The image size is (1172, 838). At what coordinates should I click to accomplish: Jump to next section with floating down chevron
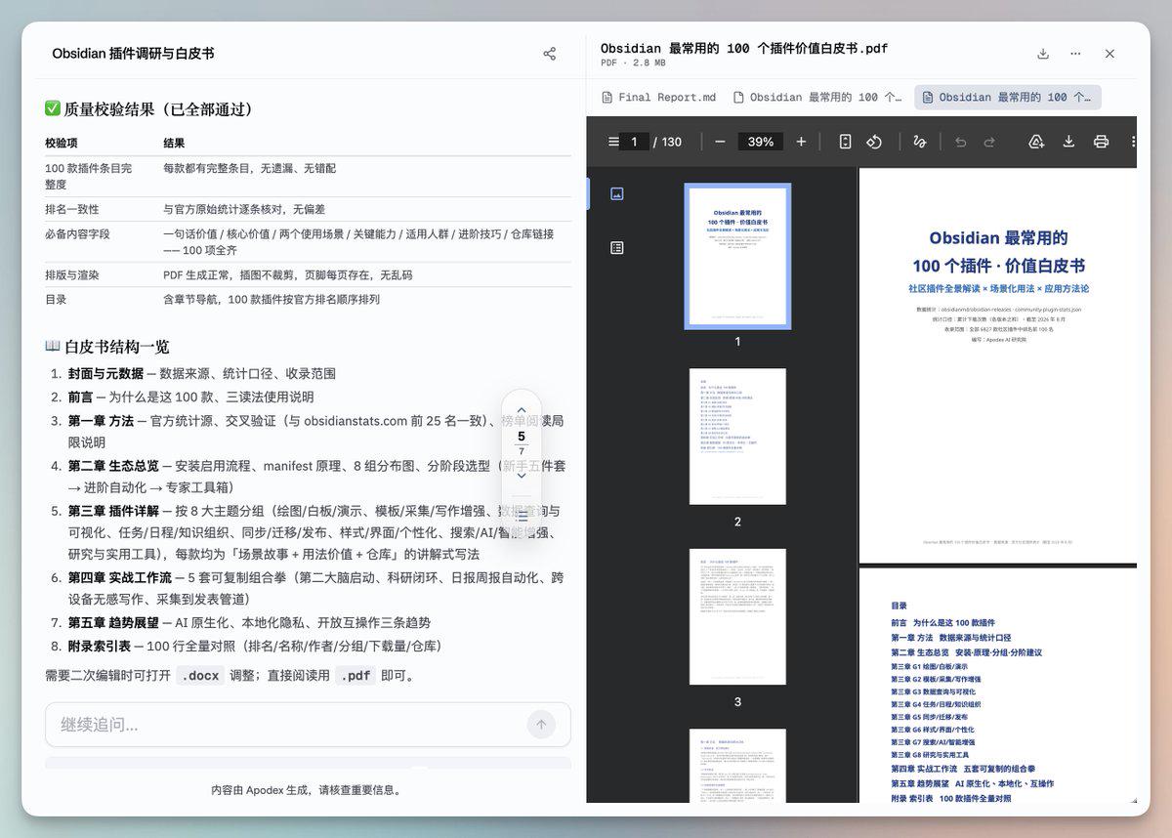tap(522, 475)
